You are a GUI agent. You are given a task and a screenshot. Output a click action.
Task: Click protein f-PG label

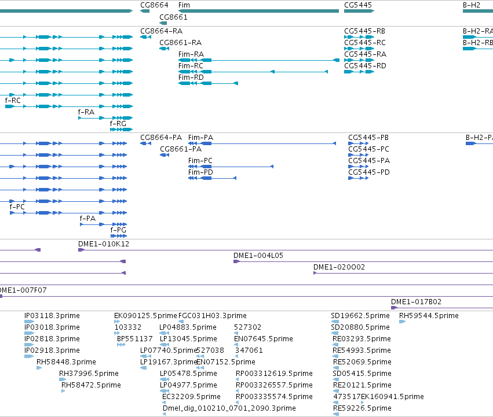pos(118,230)
